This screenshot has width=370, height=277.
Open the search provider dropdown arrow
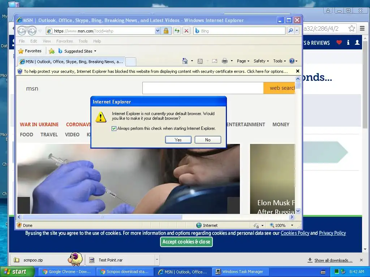click(297, 31)
